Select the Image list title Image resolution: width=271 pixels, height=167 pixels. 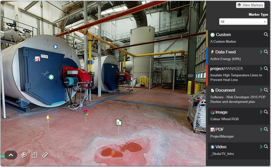pyautogui.click(x=221, y=112)
